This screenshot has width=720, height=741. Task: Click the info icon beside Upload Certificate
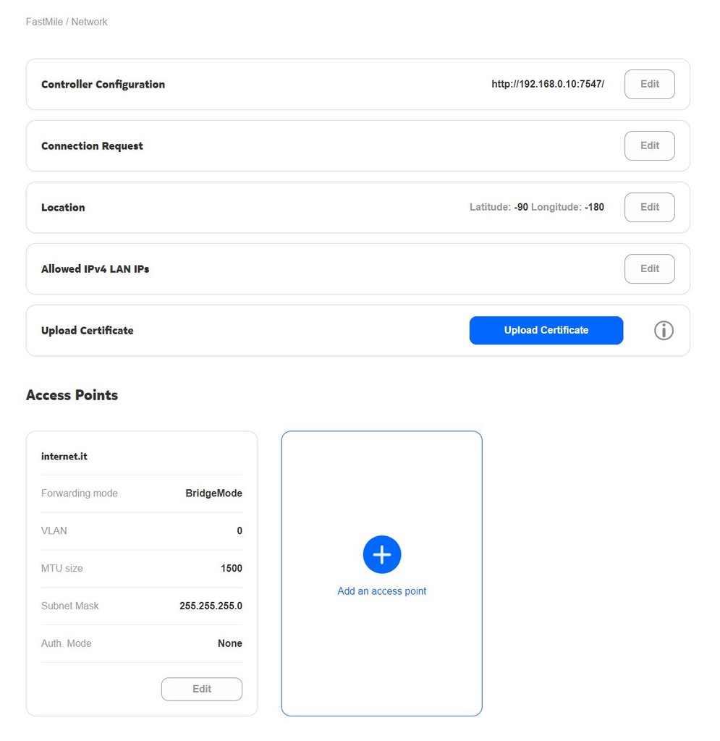click(x=664, y=331)
